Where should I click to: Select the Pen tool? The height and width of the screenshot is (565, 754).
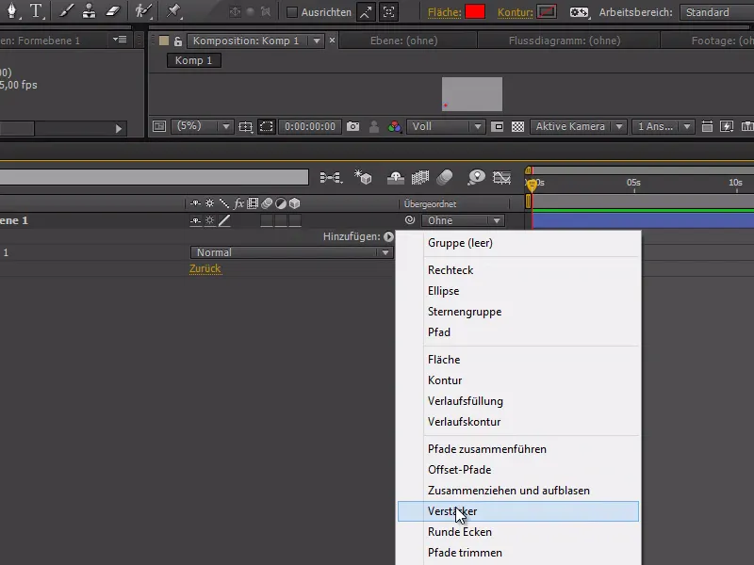click(11, 10)
